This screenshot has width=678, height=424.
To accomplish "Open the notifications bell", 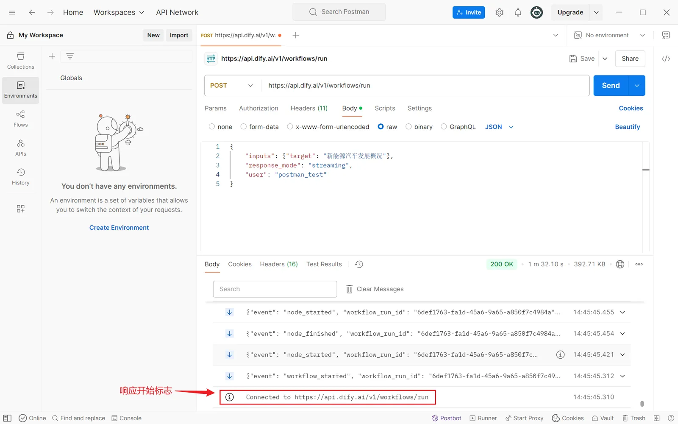I will (518, 12).
